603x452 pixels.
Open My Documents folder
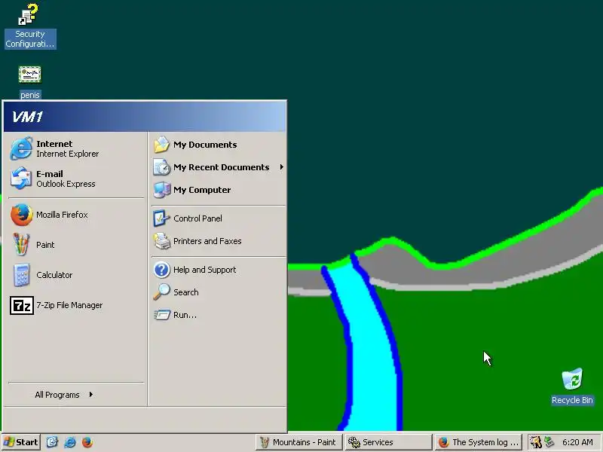(219, 145)
